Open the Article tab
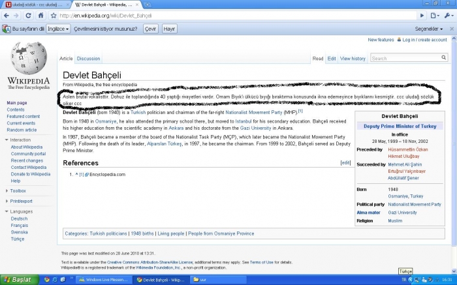 [x=66, y=59]
